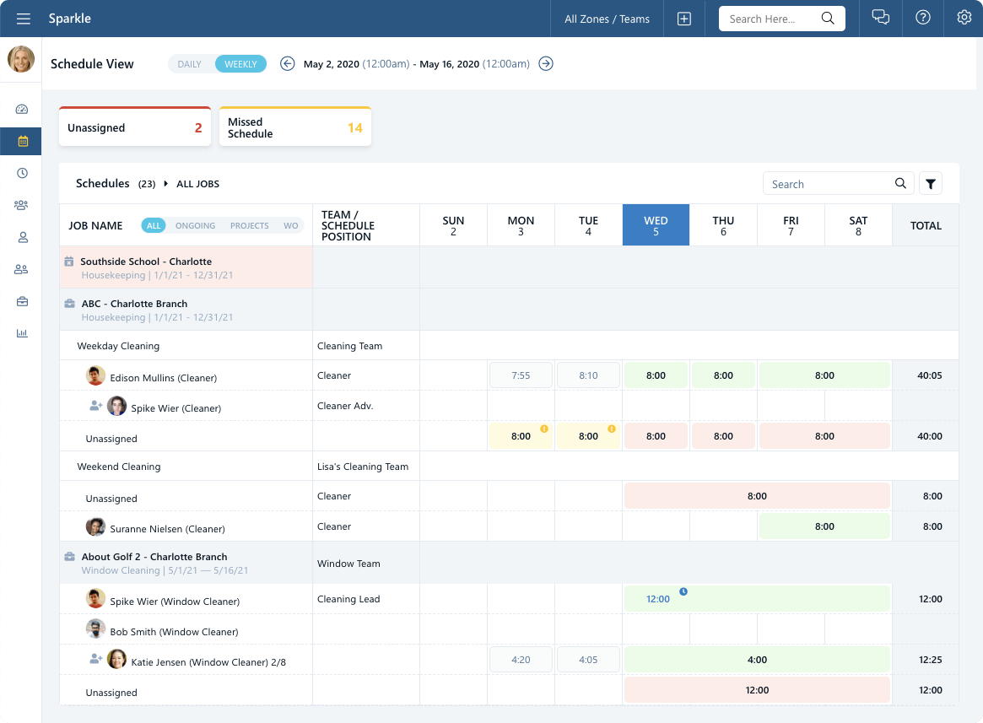Viewport: 983px width, 723px height.
Task: Click the add new plus icon
Action: (x=684, y=19)
